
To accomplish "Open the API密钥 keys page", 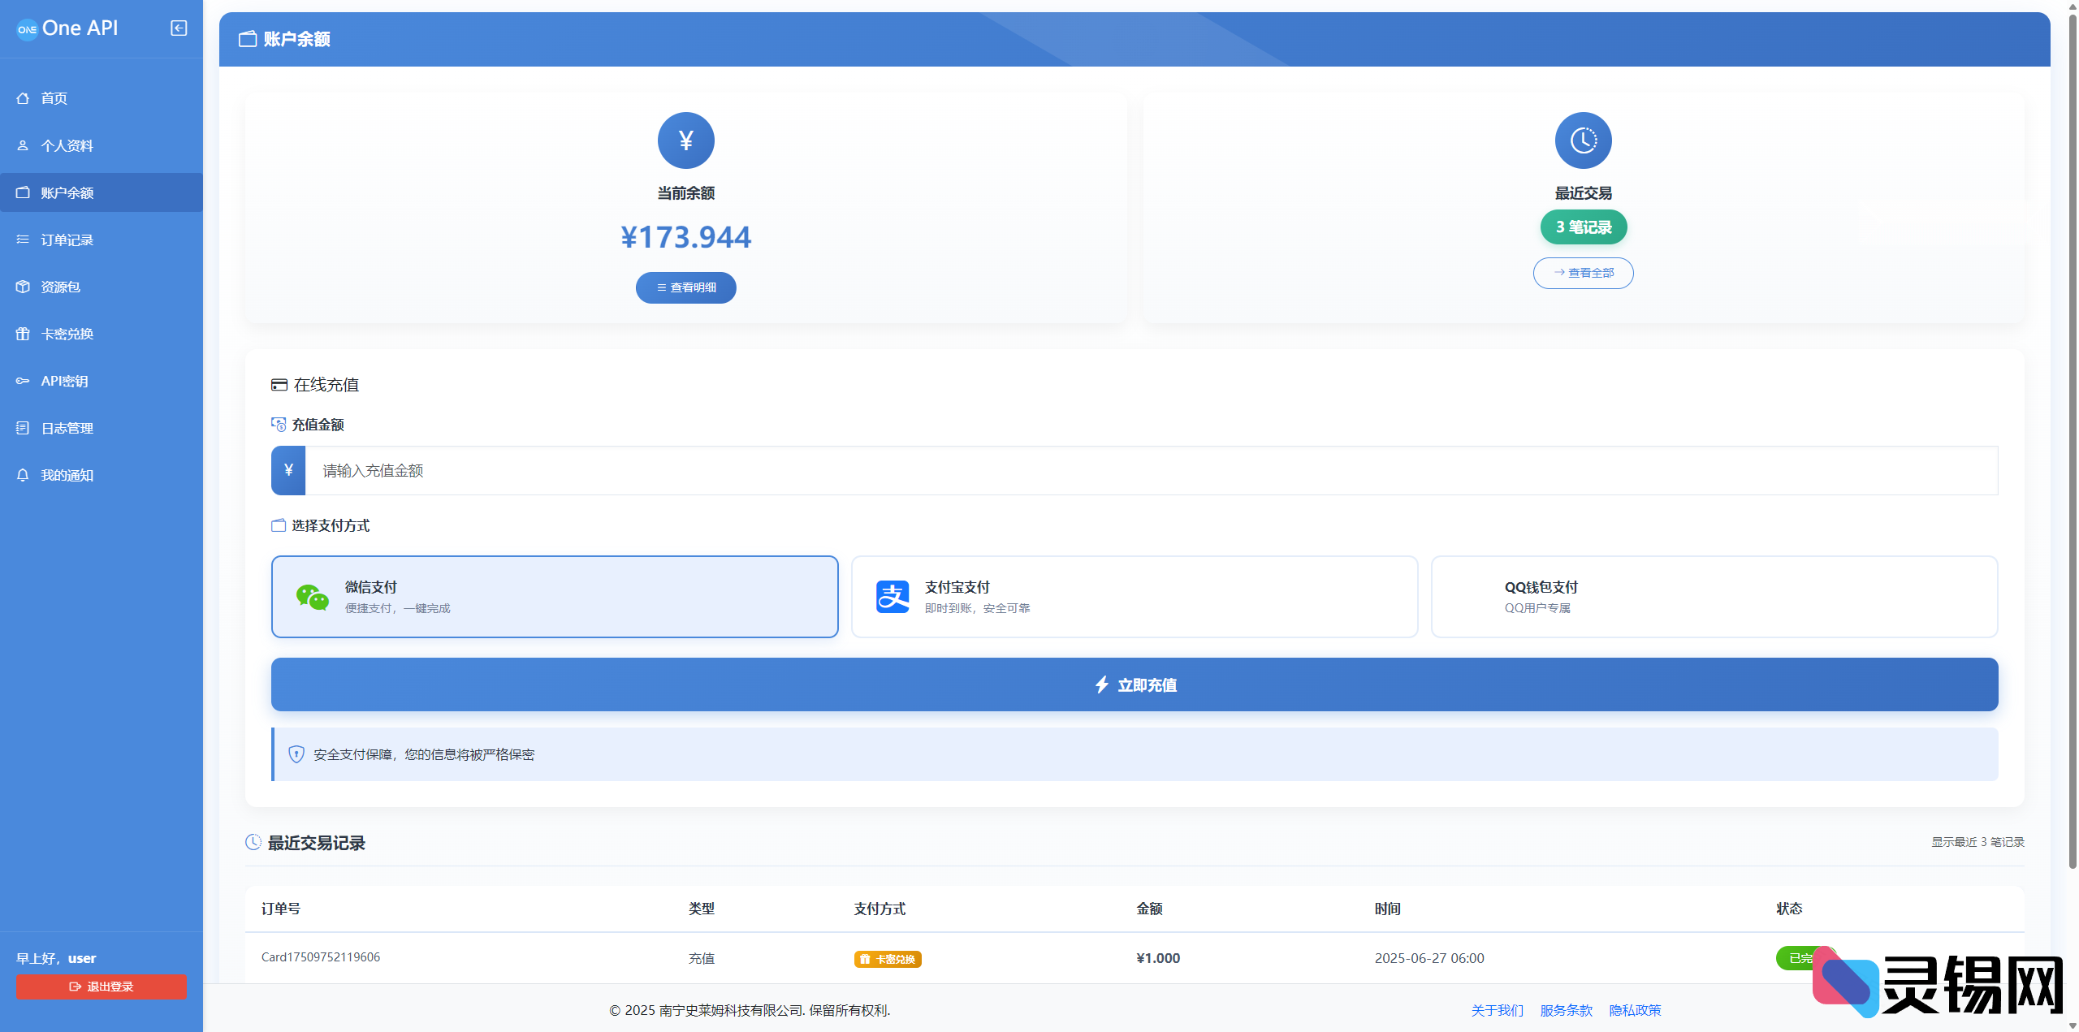I will (x=65, y=380).
